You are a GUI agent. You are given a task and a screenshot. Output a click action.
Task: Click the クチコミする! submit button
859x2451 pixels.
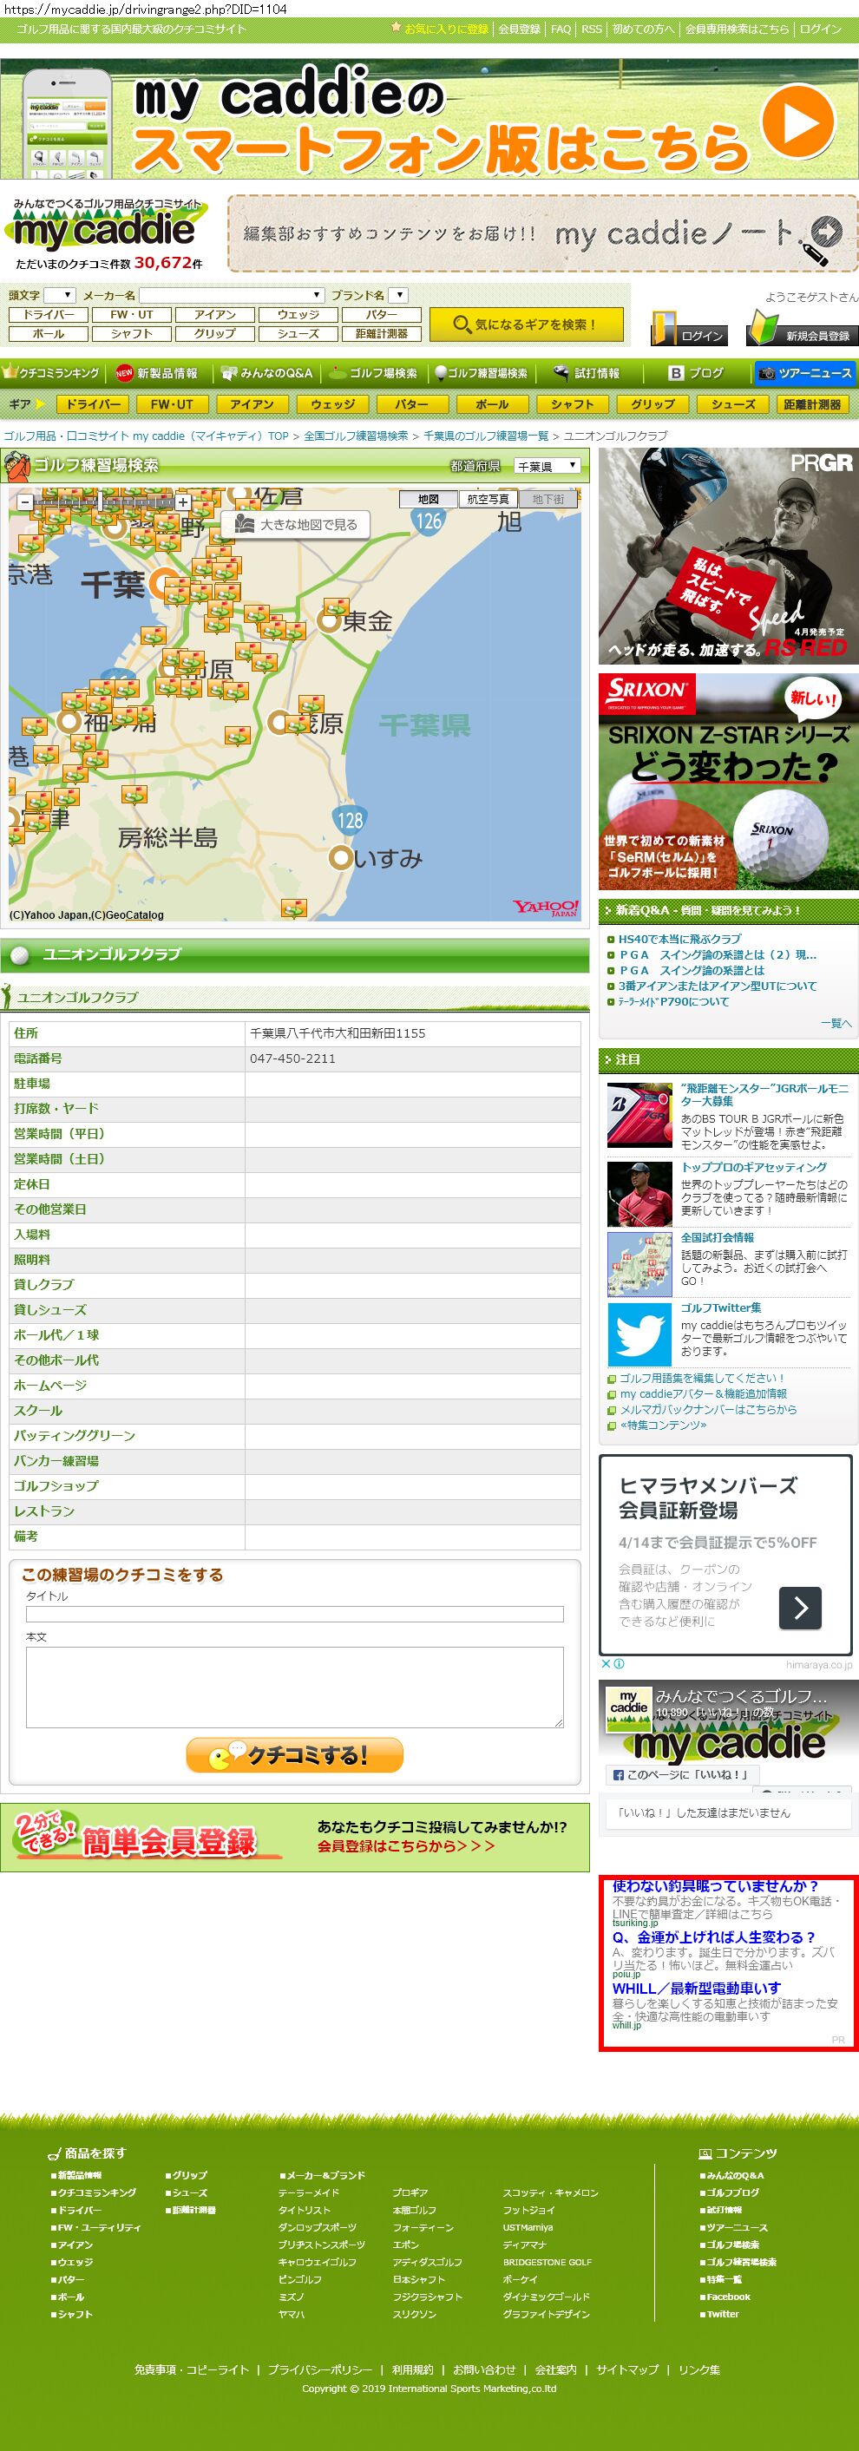click(295, 1754)
